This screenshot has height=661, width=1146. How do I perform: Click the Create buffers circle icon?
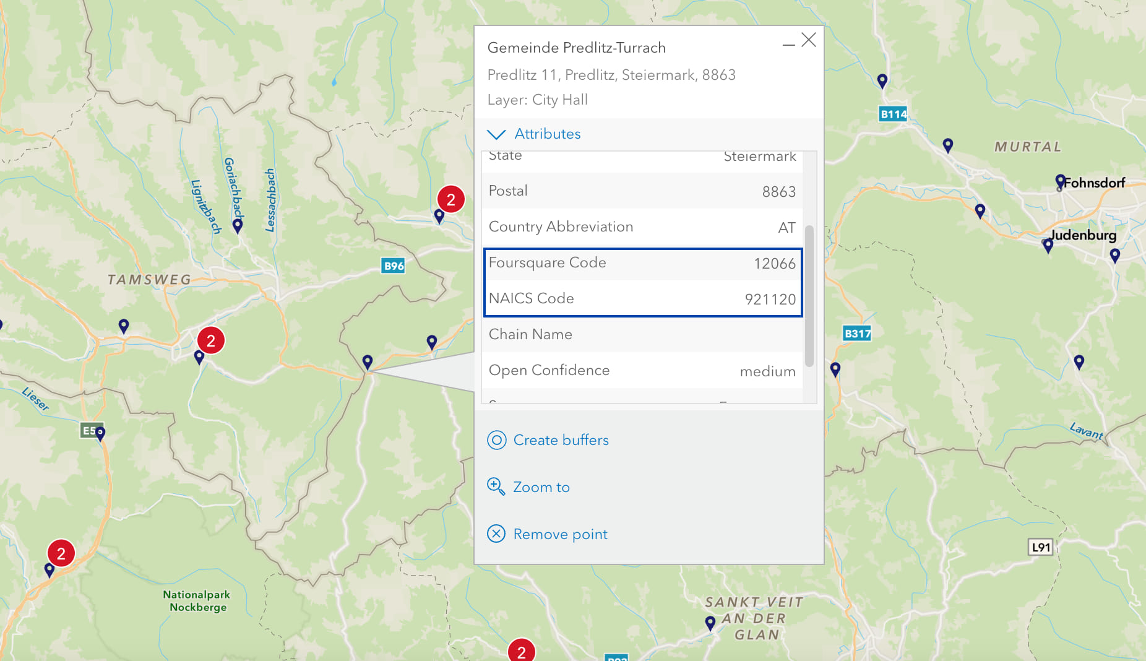pos(496,440)
